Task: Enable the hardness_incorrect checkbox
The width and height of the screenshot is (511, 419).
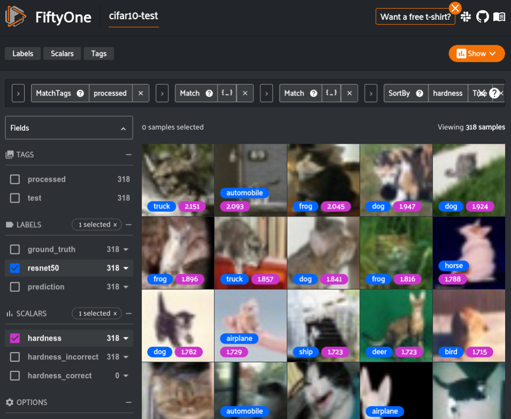Action: click(15, 357)
